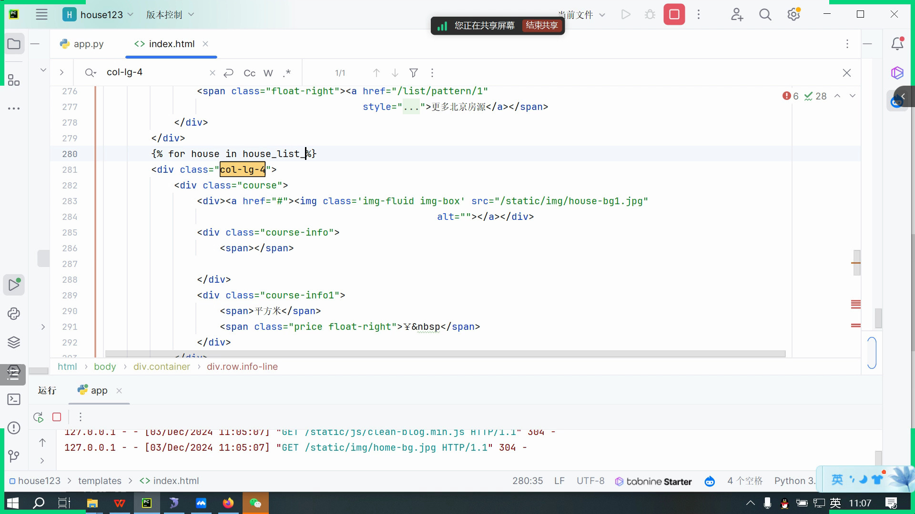This screenshot has height=514, width=915.
Task: Insert new line in search field
Action: pyautogui.click(x=229, y=73)
